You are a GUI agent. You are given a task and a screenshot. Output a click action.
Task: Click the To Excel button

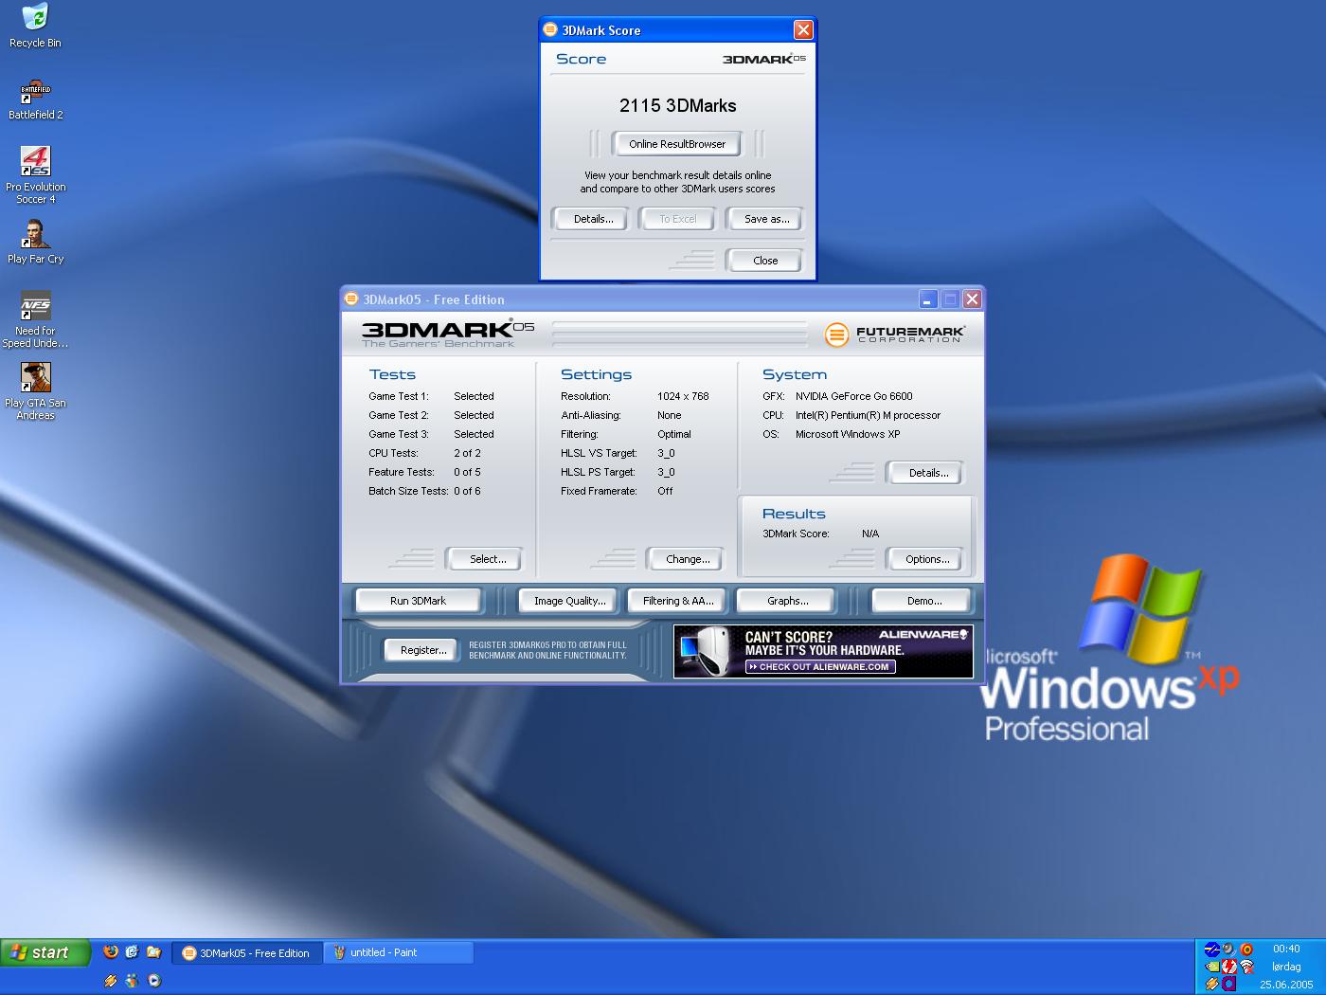tap(677, 219)
